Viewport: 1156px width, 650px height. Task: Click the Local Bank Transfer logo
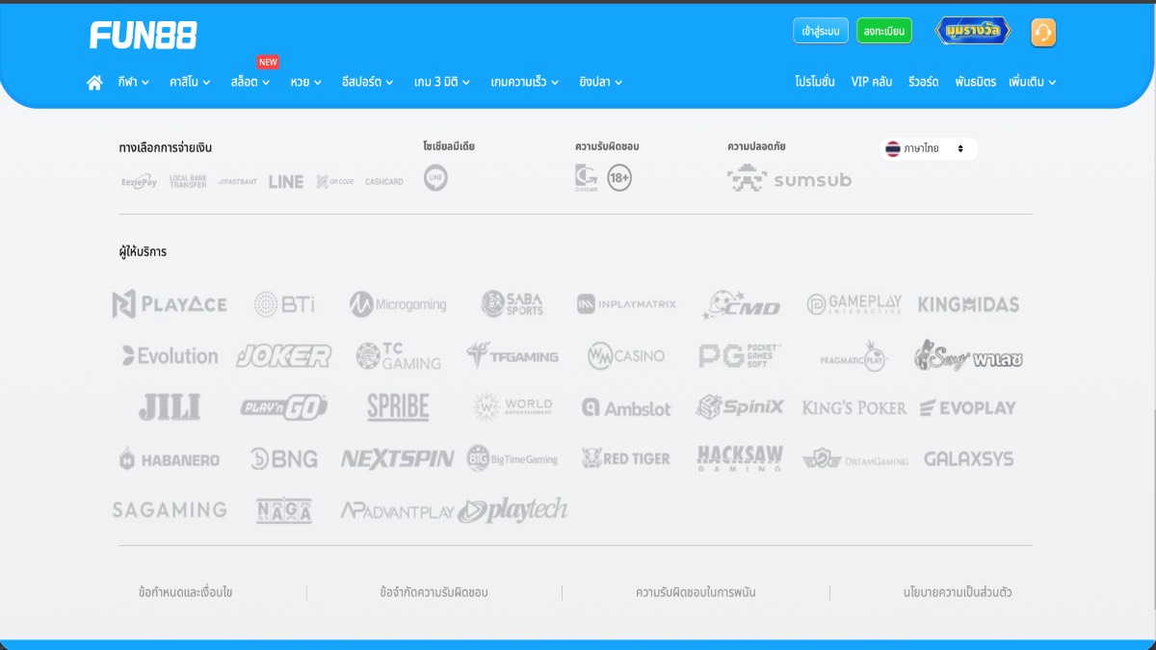(x=188, y=181)
